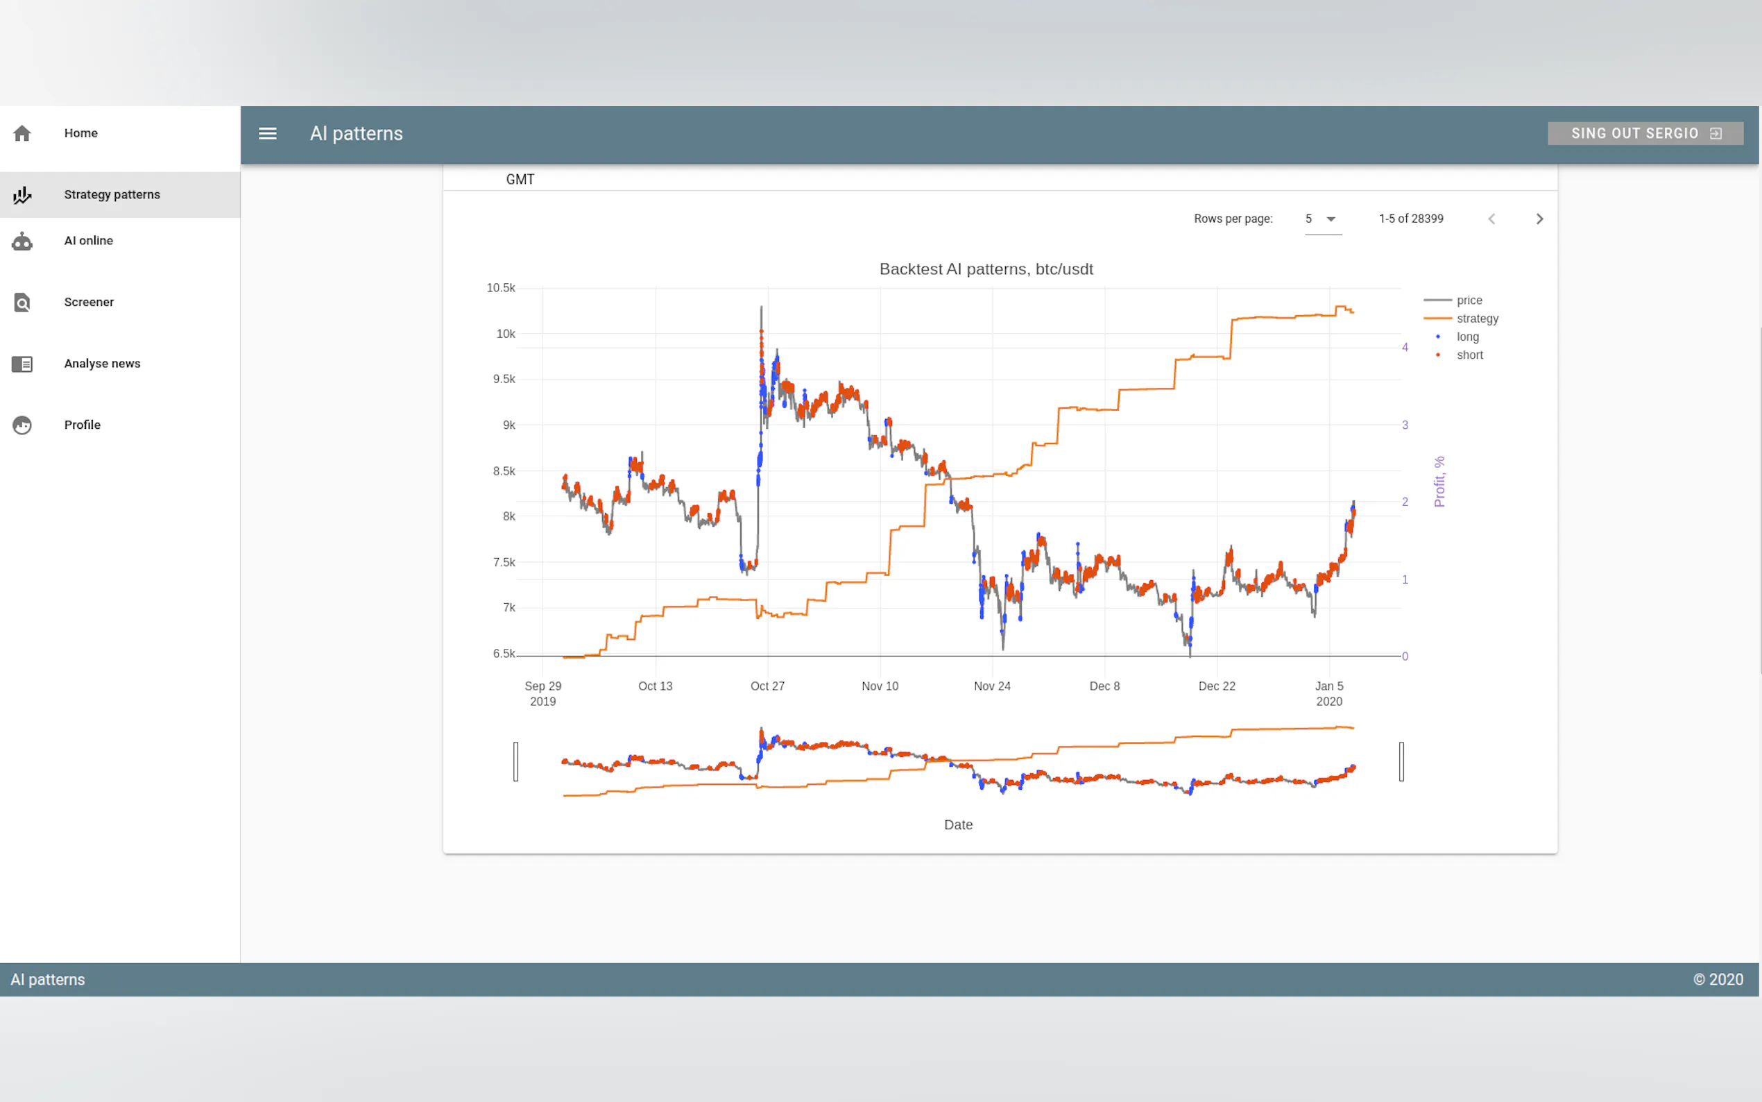The height and width of the screenshot is (1102, 1762).
Task: Click the Home house icon
Action: [22, 133]
